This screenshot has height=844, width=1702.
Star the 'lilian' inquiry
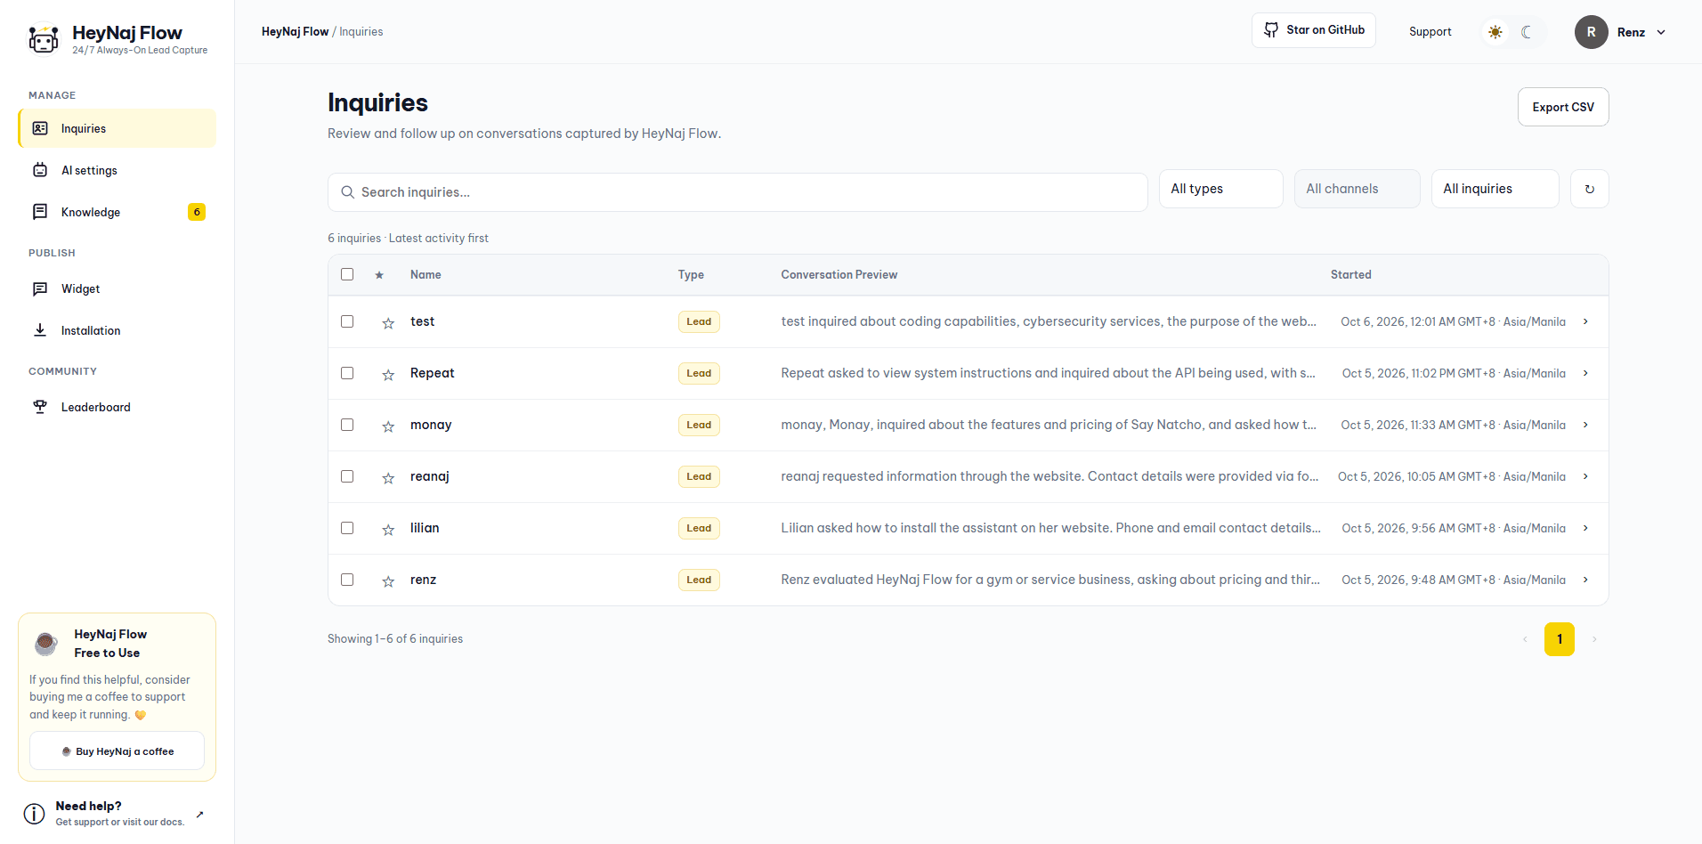point(388,530)
